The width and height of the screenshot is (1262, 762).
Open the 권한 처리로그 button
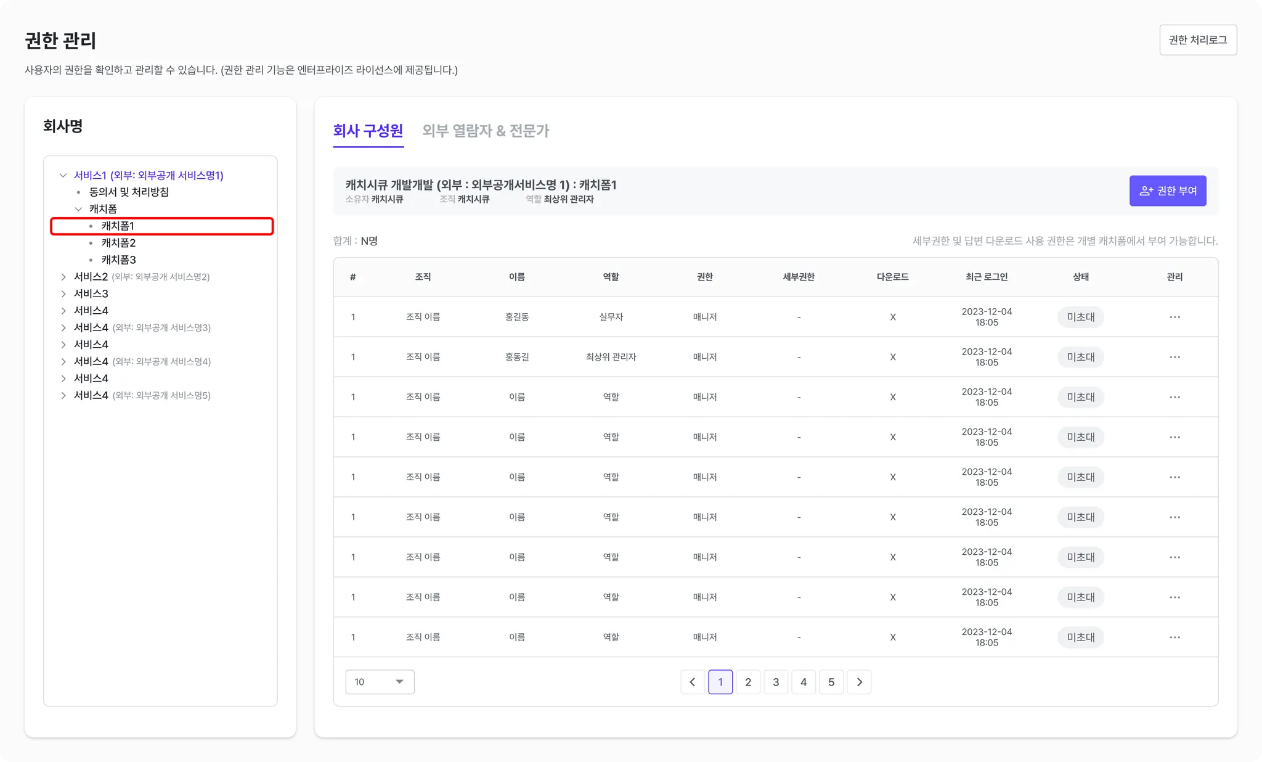(x=1197, y=40)
